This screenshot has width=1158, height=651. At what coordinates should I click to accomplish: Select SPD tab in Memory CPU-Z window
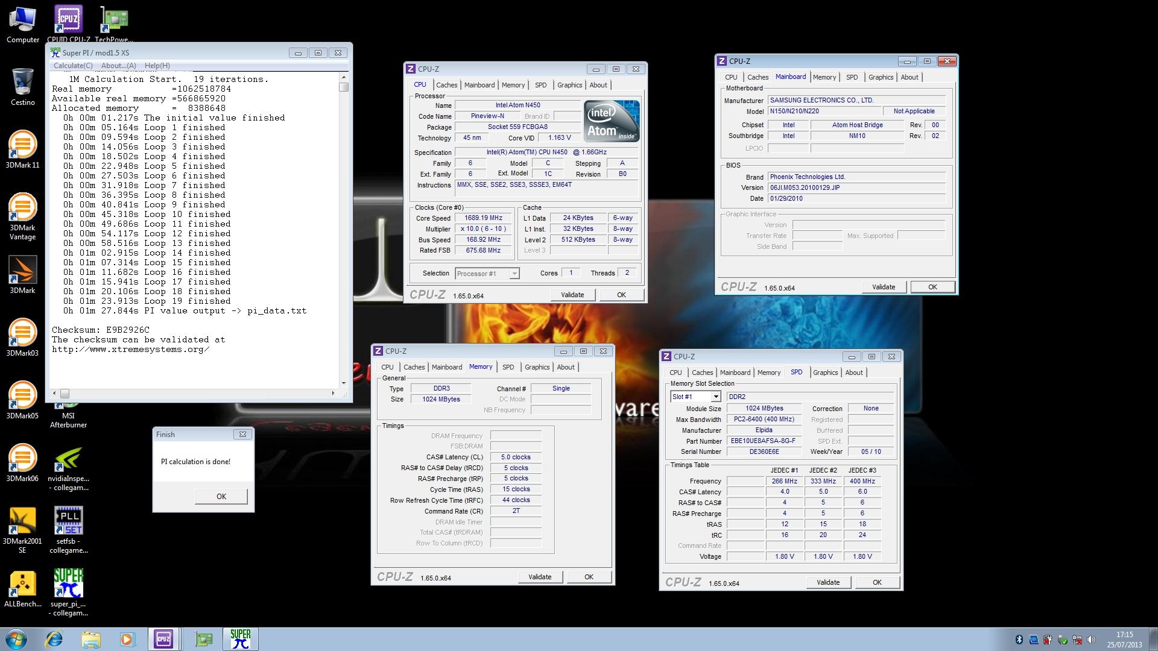[508, 367]
